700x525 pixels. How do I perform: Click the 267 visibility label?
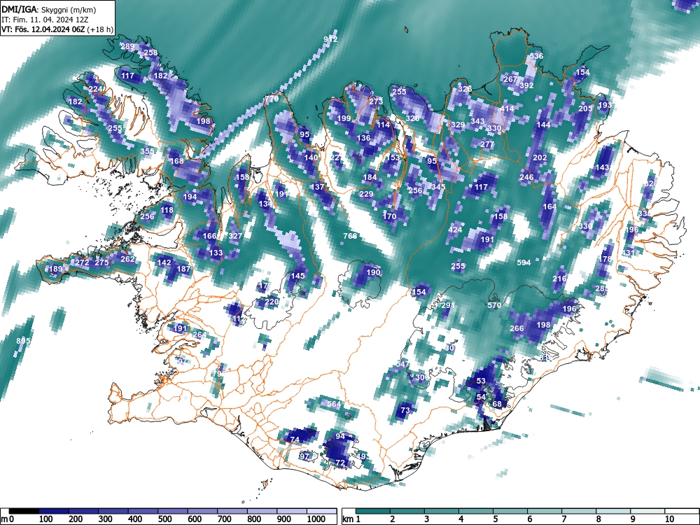(510, 79)
